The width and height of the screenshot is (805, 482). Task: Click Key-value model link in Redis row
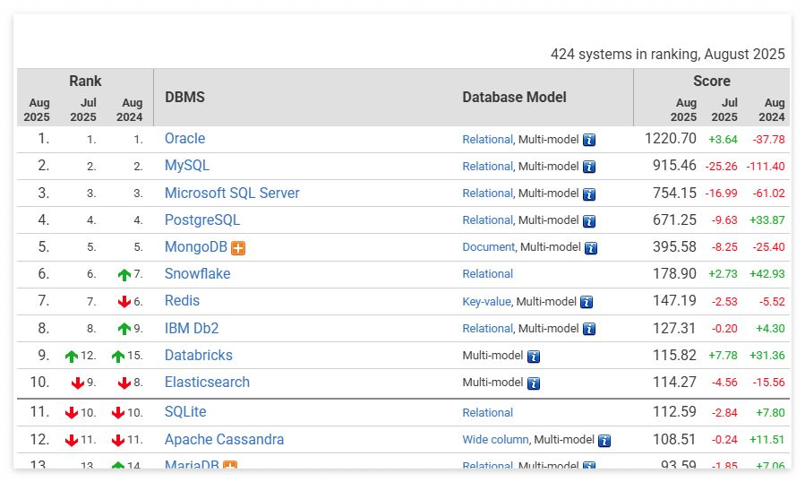click(x=487, y=302)
